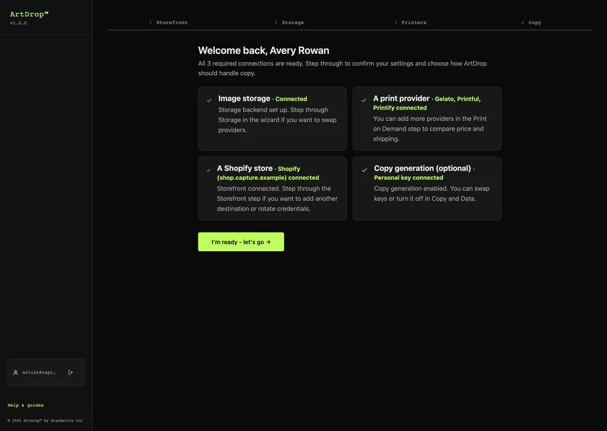
Task: Click "Shopify (shop.capture.example) connected" status text
Action: (268, 173)
